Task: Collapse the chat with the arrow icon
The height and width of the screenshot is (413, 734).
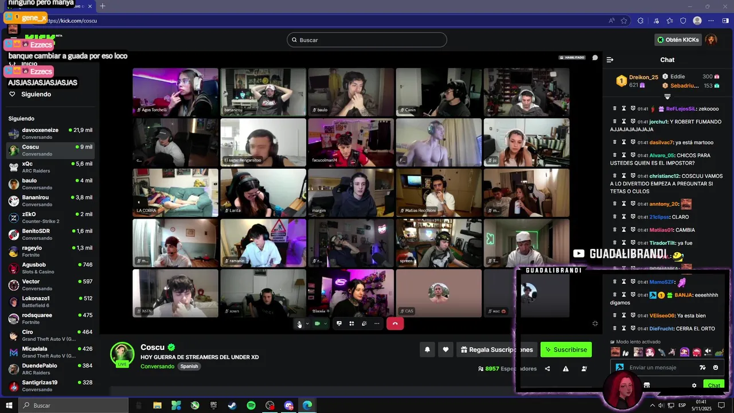Action: pyautogui.click(x=610, y=60)
